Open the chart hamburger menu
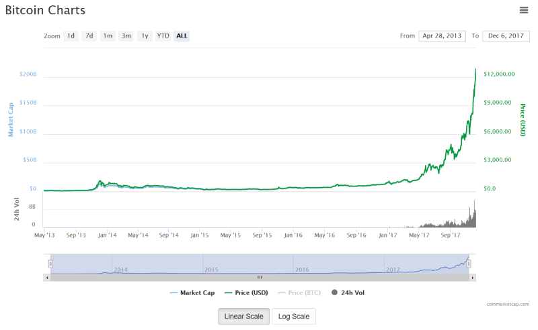 pyautogui.click(x=524, y=10)
